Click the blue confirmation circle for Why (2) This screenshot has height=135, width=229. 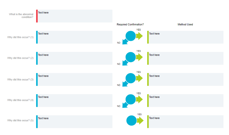(x=131, y=57)
